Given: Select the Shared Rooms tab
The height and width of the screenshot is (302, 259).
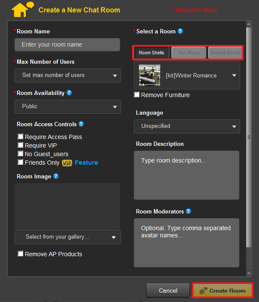Looking at the screenshot, I should [x=225, y=53].
